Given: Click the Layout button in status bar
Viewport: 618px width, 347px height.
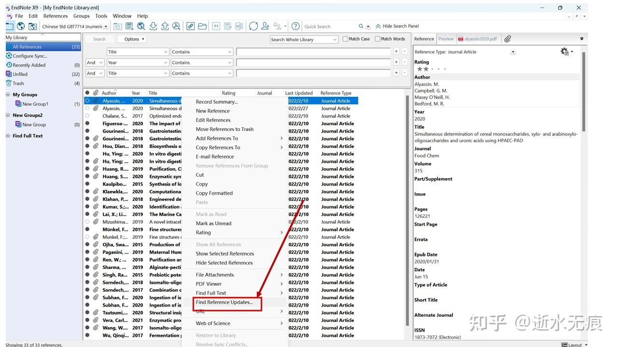Looking at the screenshot, I should click(x=575, y=345).
